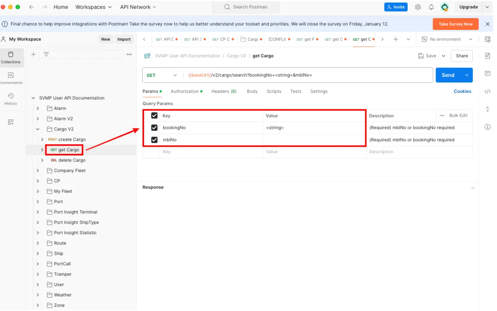Open the notifications bell
This screenshot has width=497, height=311.
(x=431, y=7)
